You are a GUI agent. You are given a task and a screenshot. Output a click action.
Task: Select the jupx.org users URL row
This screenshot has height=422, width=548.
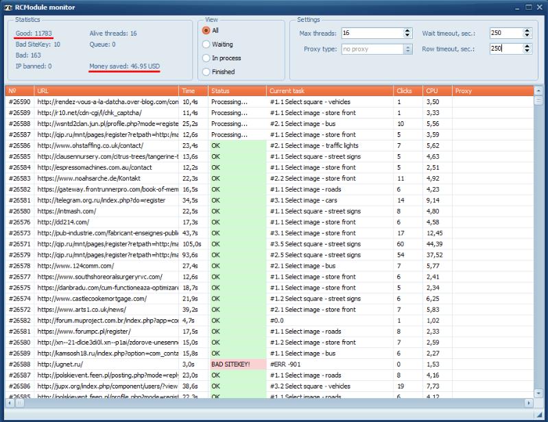108,386
